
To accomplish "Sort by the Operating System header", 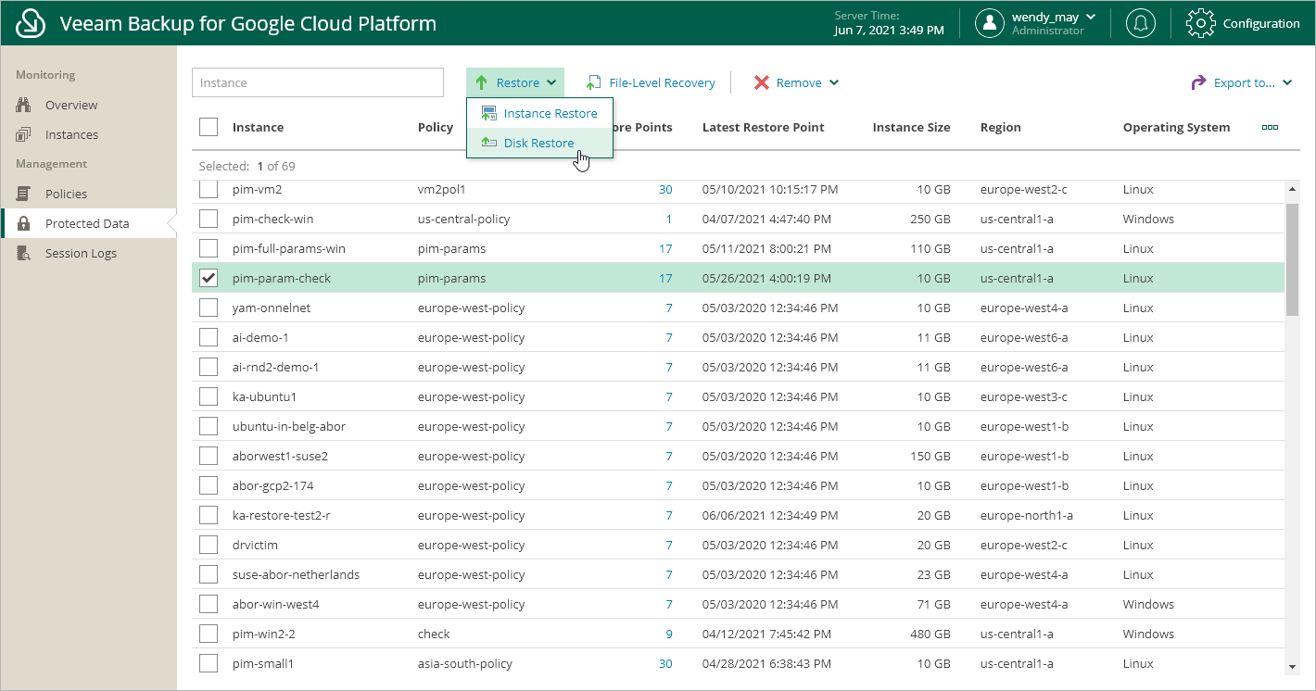I will click(x=1176, y=127).
